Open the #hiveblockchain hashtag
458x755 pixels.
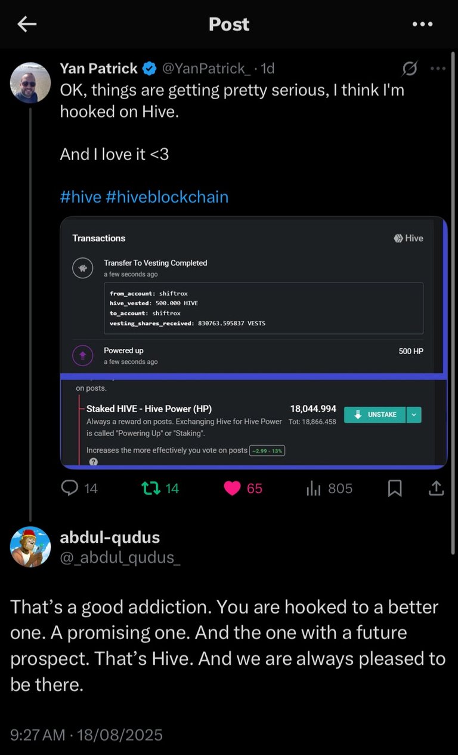[x=167, y=197]
